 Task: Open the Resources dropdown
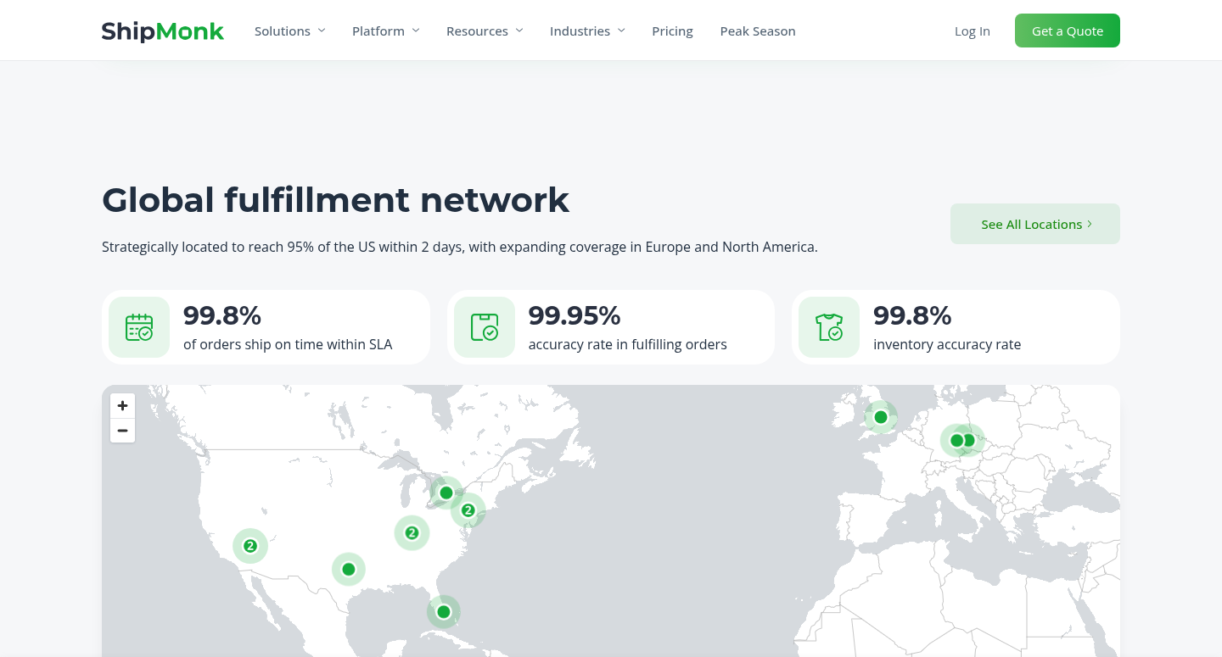[x=485, y=31]
